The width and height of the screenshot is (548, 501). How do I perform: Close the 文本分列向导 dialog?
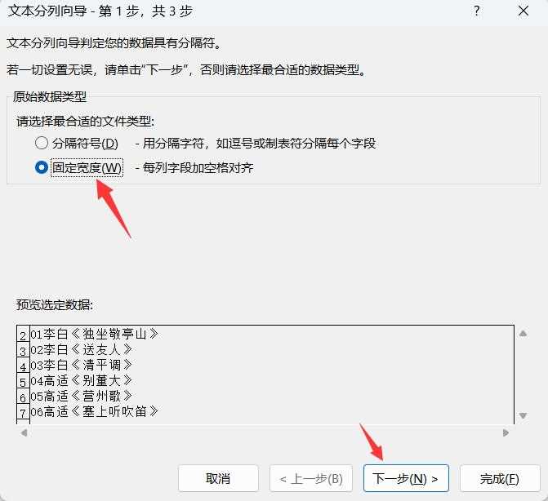(x=523, y=11)
